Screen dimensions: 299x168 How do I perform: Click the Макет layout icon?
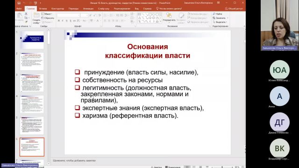(x=43, y=14)
